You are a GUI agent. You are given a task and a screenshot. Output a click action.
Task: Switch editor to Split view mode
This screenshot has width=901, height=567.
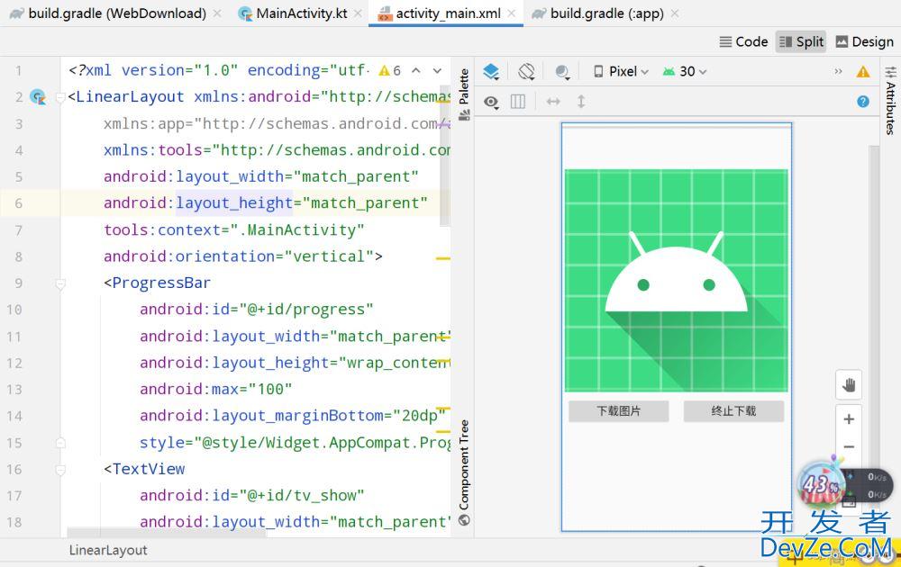click(x=801, y=42)
